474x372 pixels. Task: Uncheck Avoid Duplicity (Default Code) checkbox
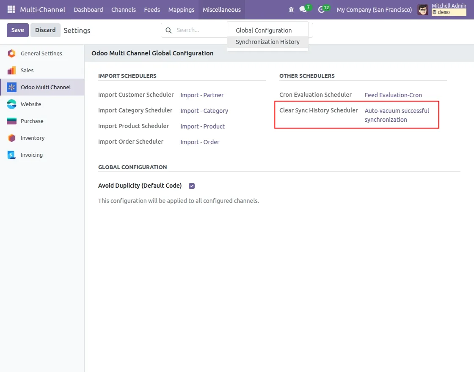[x=192, y=186]
